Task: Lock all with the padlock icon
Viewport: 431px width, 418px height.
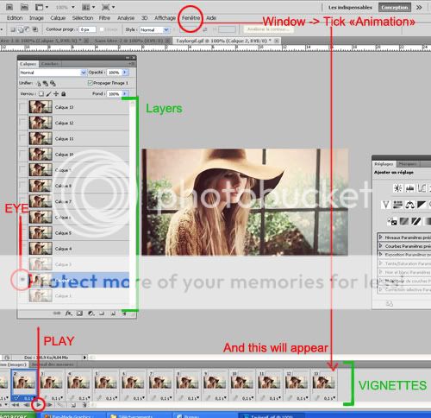Action: [x=64, y=94]
